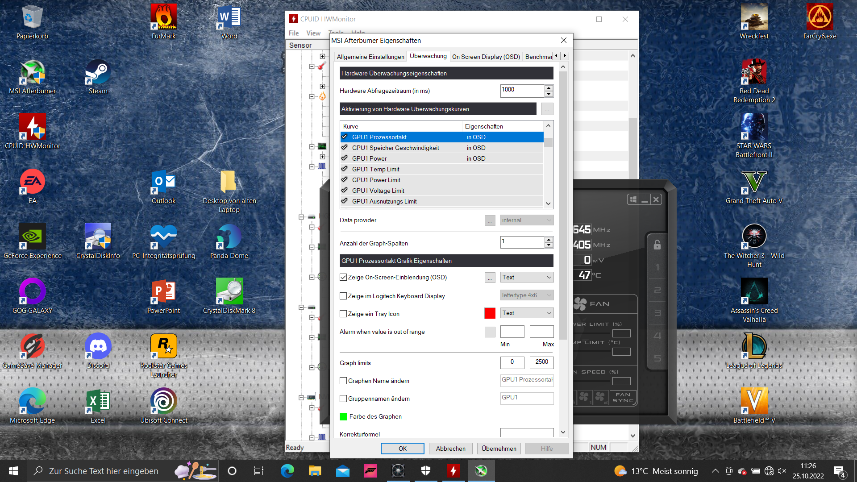This screenshot has height=482, width=857.
Task: Switch to Allgemeine Einstellungen tab
Action: click(370, 57)
